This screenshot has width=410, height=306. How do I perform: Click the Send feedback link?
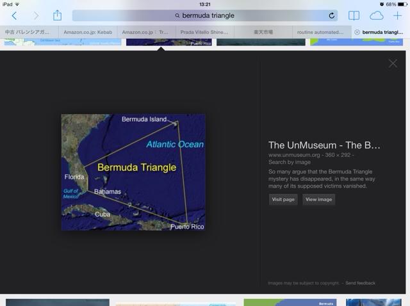click(x=361, y=283)
